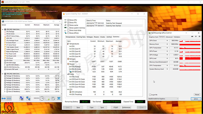Click Voltages group icon in Statistics list

[68, 59]
